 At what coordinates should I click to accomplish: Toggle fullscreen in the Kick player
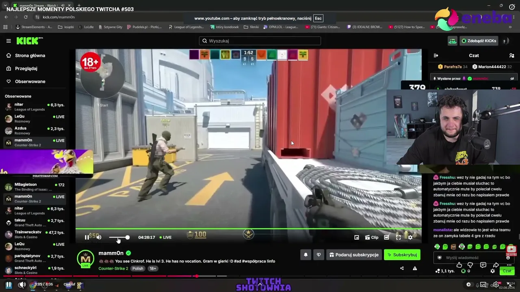coord(399,237)
